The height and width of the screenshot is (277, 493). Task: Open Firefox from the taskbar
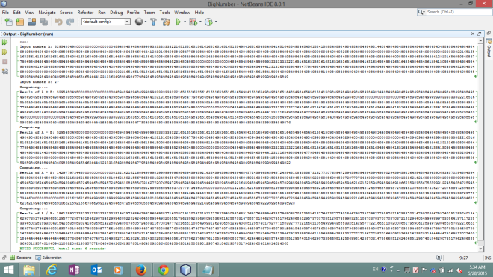click(x=141, y=270)
